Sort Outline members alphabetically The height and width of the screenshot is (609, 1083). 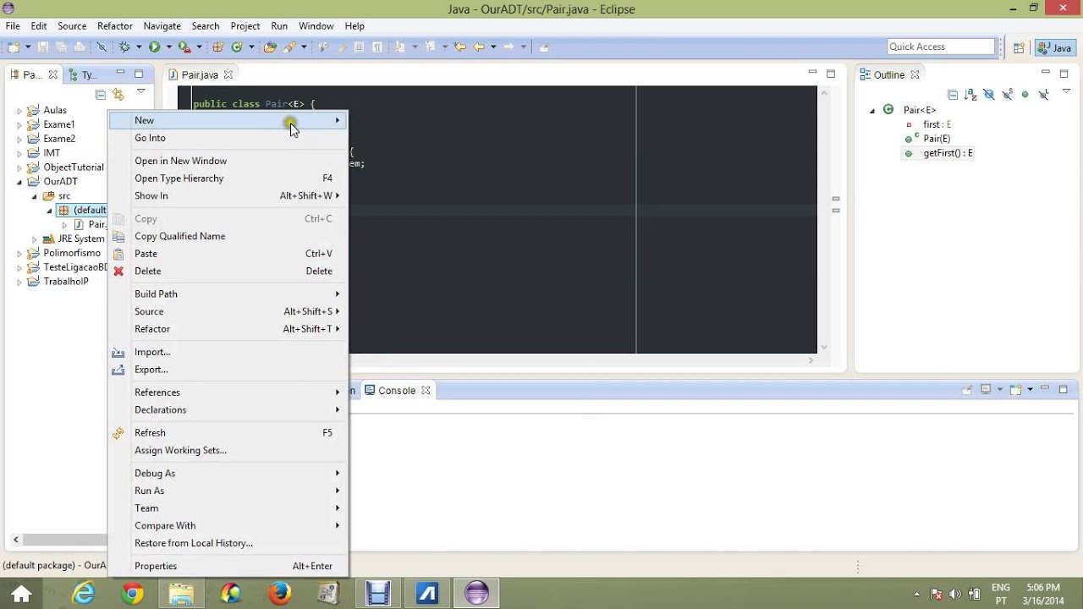tap(970, 95)
